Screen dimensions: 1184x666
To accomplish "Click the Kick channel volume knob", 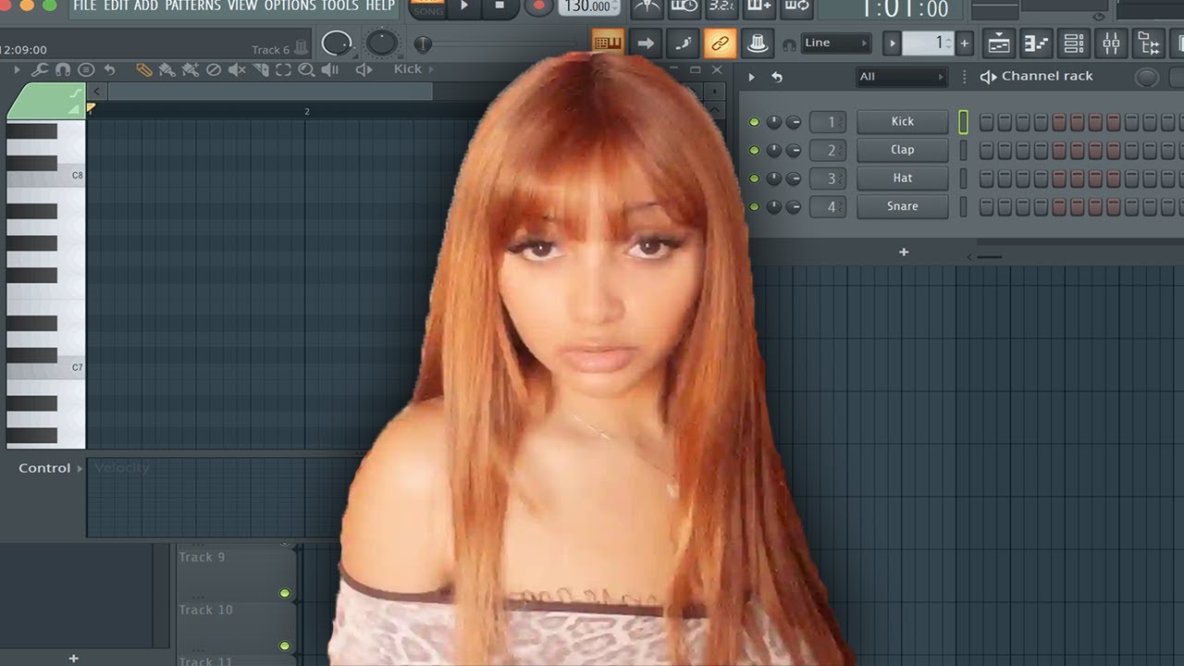I will tap(794, 122).
